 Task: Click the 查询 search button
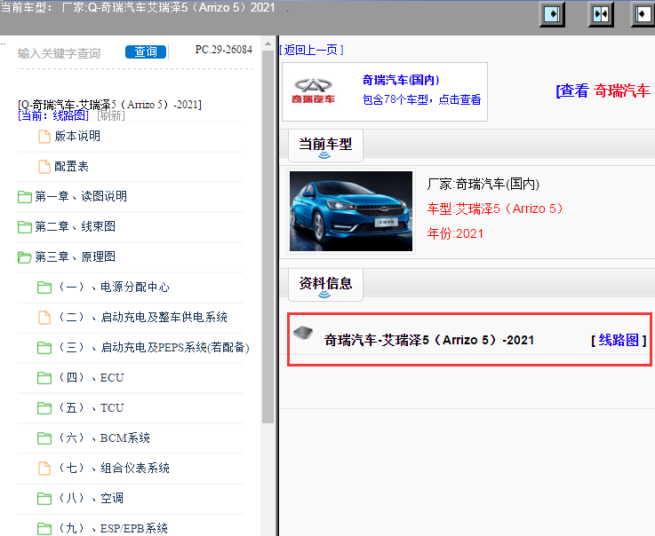tap(146, 51)
